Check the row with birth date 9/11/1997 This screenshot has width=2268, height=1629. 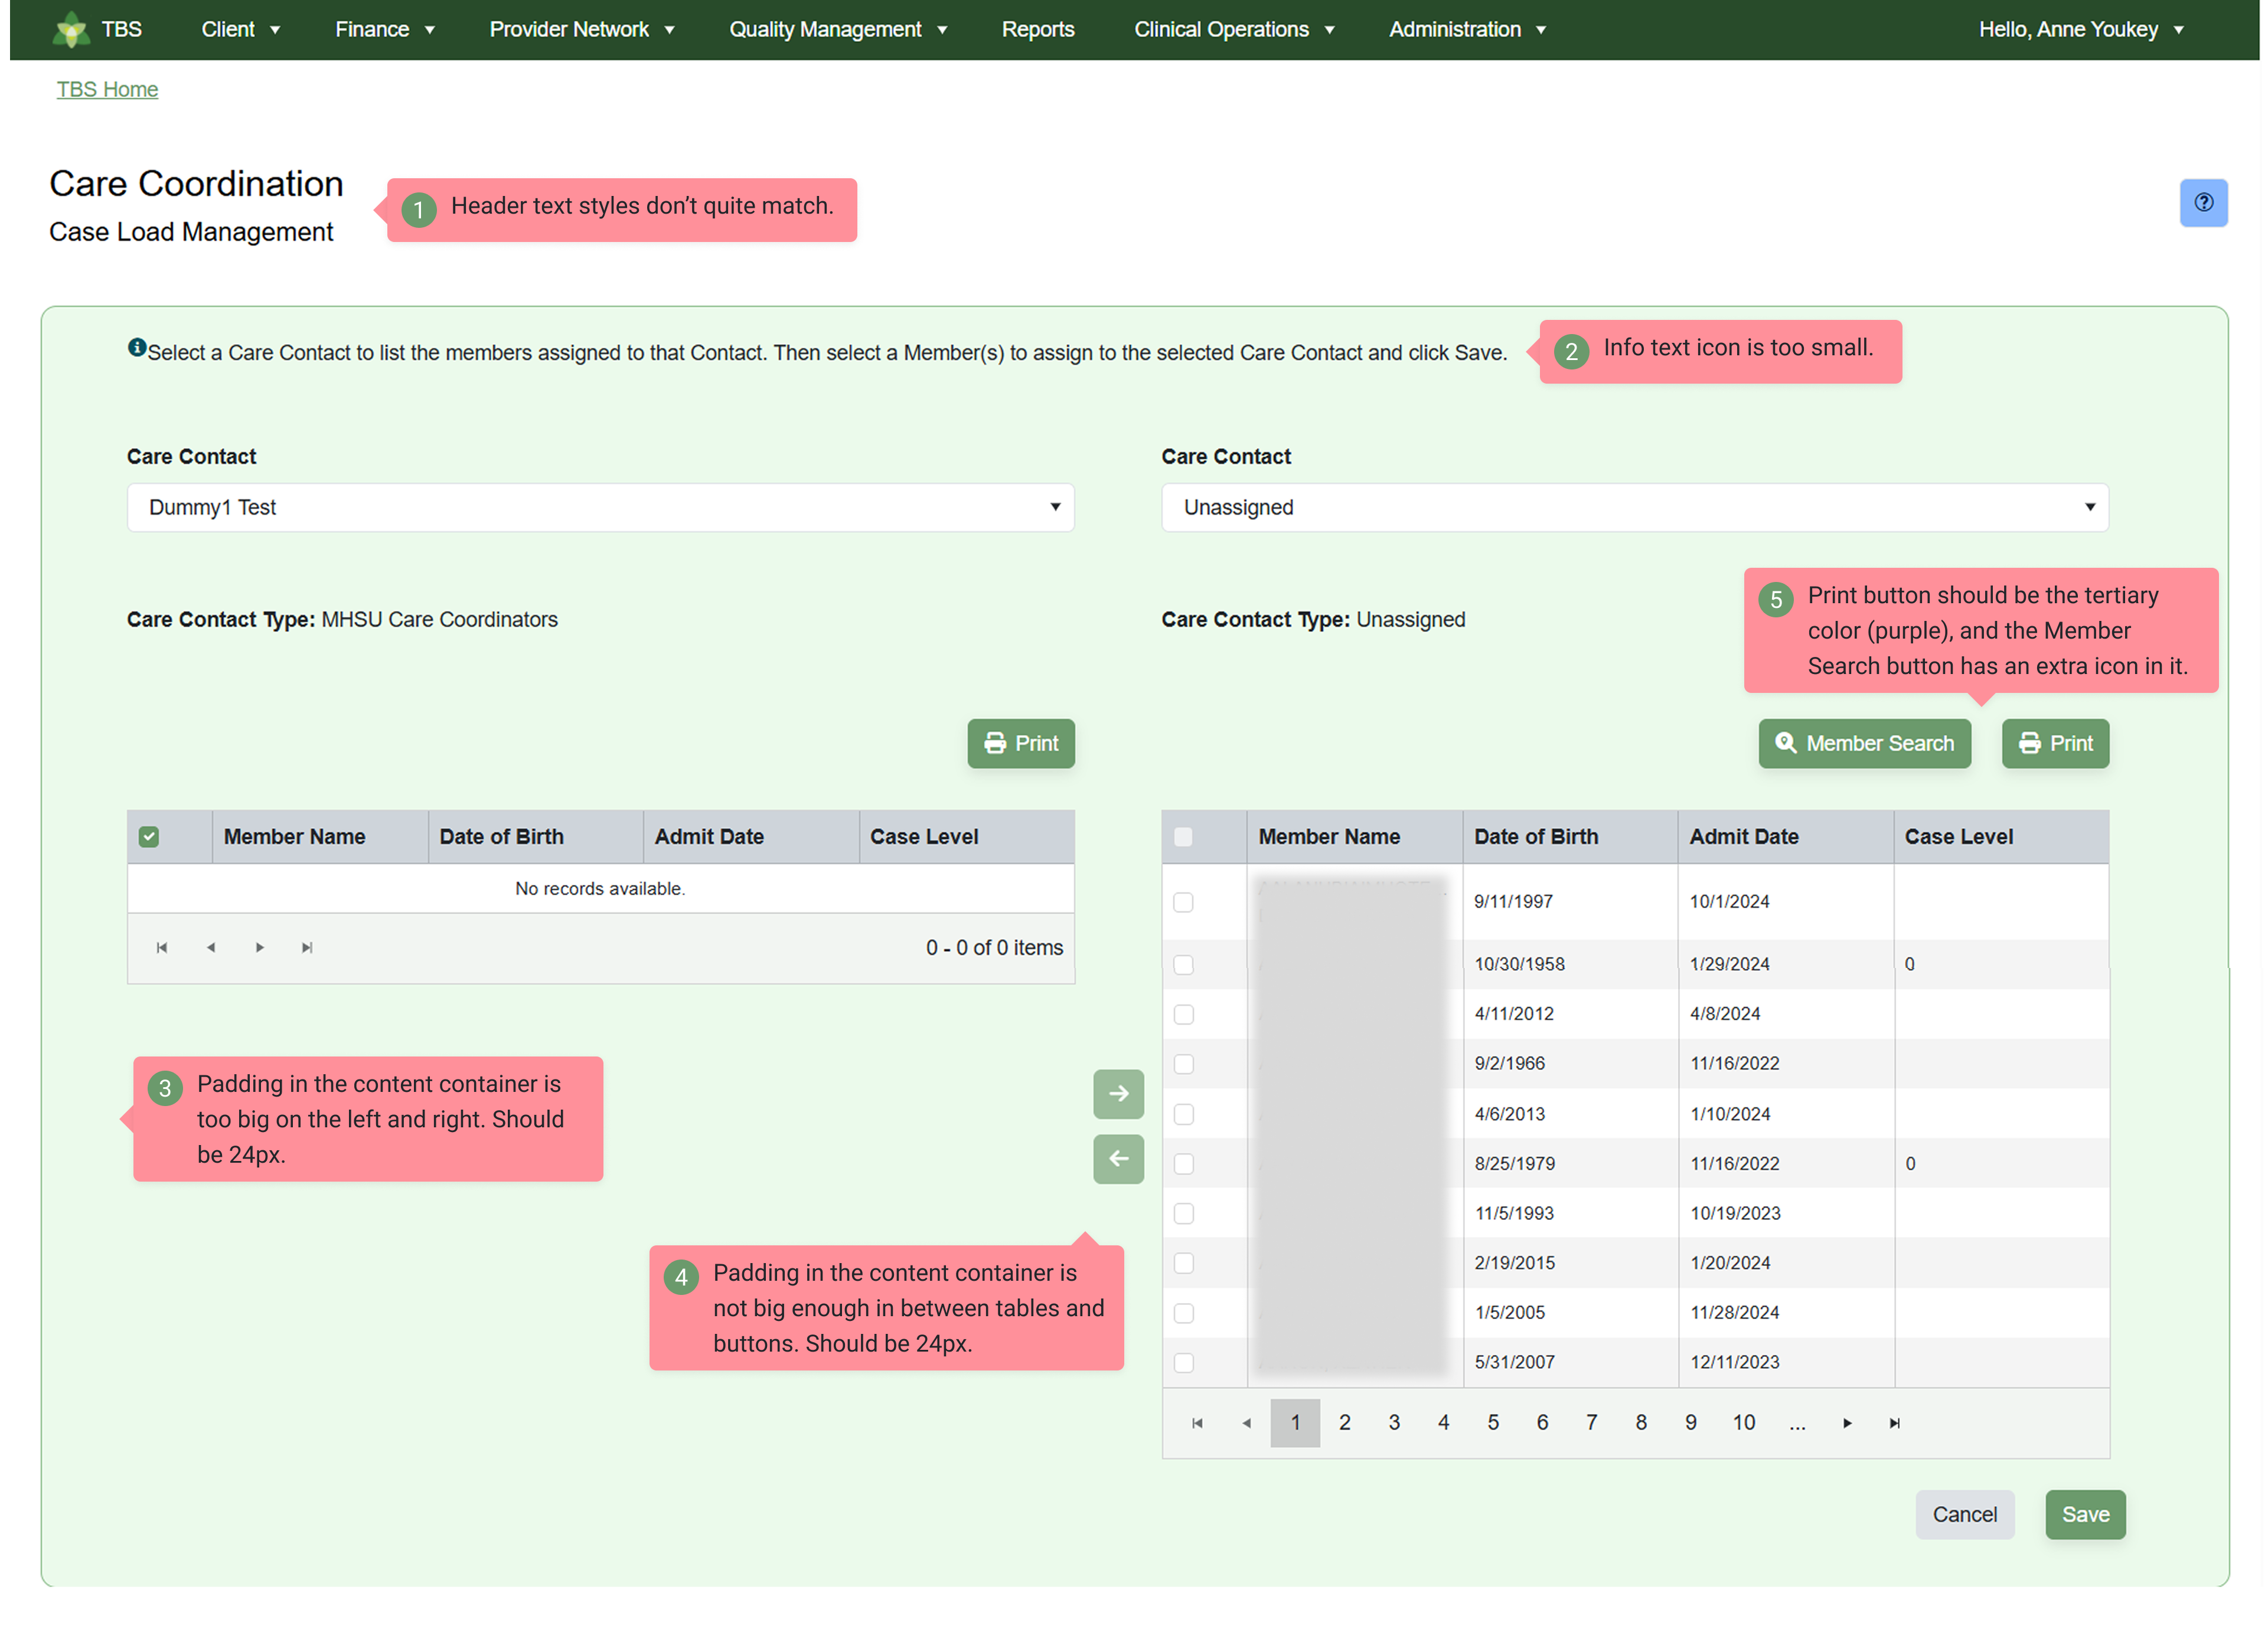point(1183,902)
